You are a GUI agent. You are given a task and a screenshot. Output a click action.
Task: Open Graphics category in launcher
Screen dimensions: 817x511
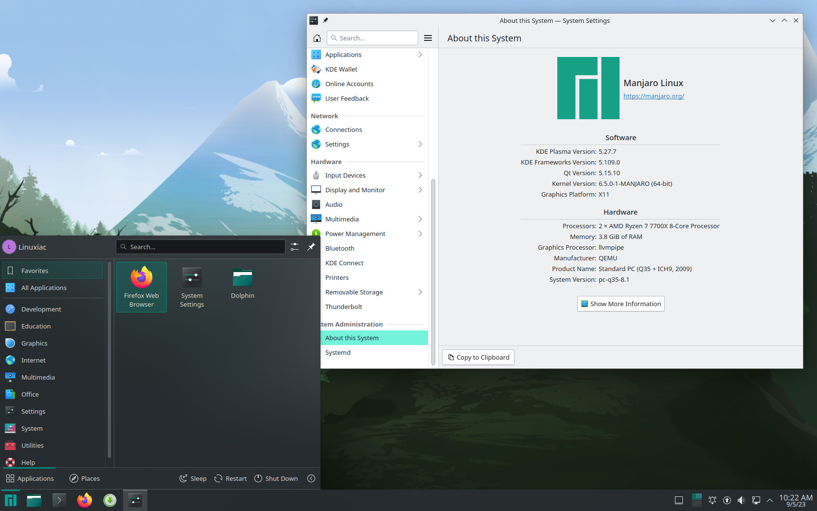coord(53,343)
